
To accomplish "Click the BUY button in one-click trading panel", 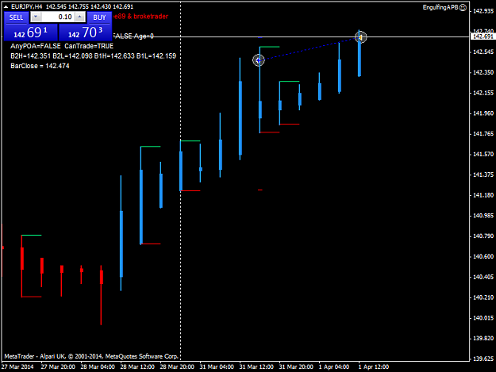I will pyautogui.click(x=99, y=17).
